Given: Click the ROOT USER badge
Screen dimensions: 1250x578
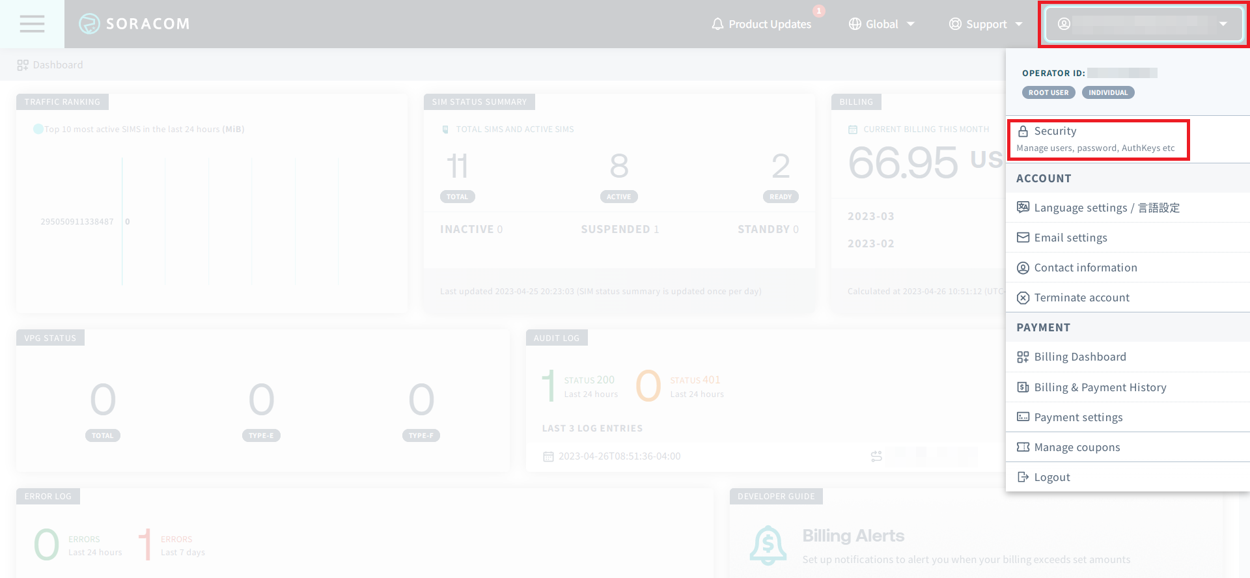Looking at the screenshot, I should pyautogui.click(x=1048, y=92).
